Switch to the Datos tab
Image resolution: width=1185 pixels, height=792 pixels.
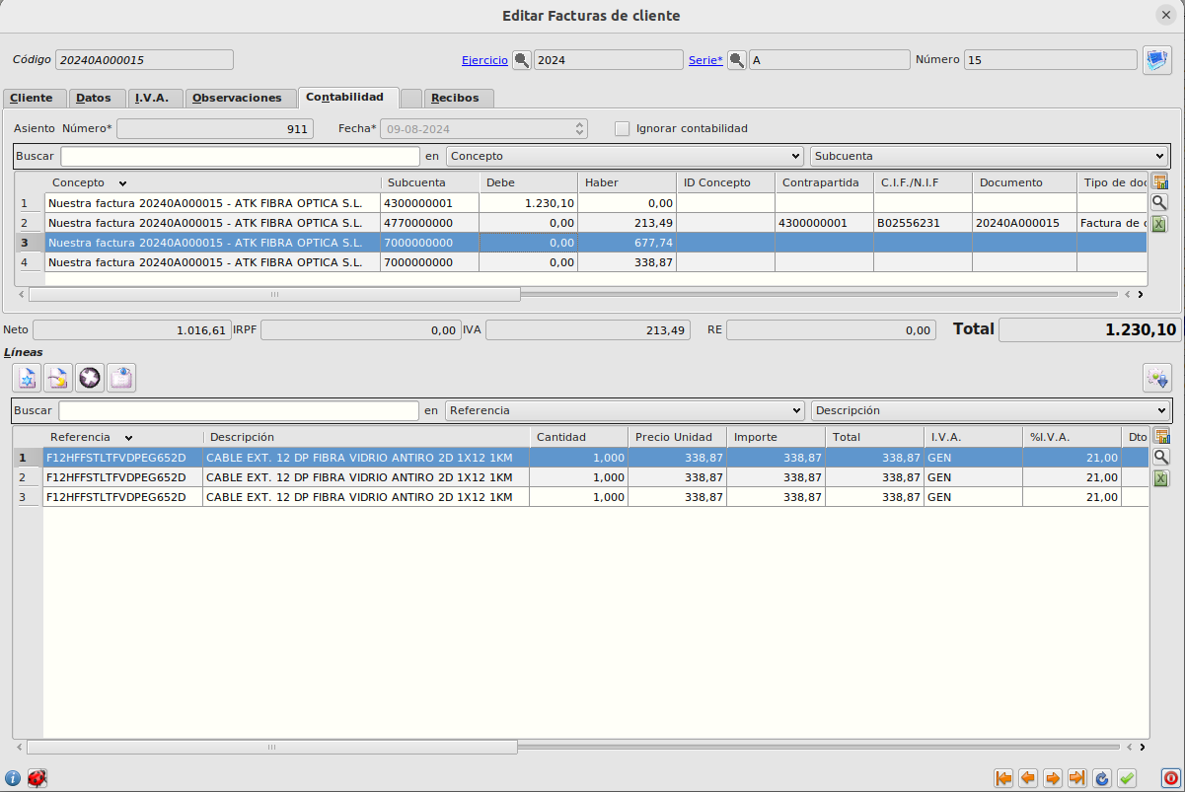pyautogui.click(x=97, y=98)
